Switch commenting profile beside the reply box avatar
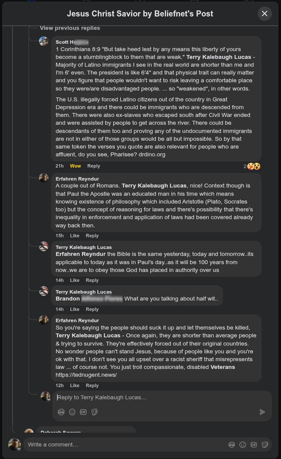Screen dimensions: 281x459 pyautogui.click(x=49, y=399)
